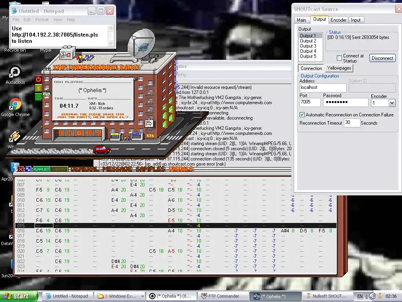
Task: Enable Connect at Startup checkbox
Action: pyautogui.click(x=339, y=58)
